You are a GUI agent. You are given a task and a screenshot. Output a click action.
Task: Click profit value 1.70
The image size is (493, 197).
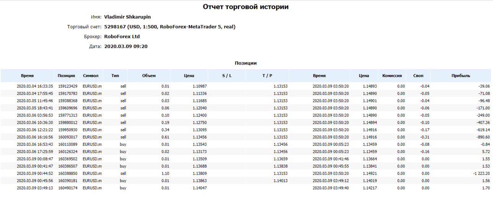pyautogui.click(x=486, y=188)
